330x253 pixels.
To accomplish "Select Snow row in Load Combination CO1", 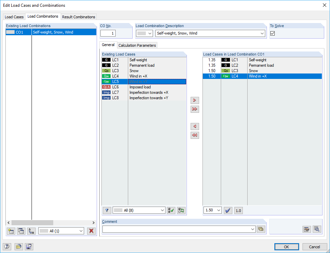I will [x=262, y=71].
